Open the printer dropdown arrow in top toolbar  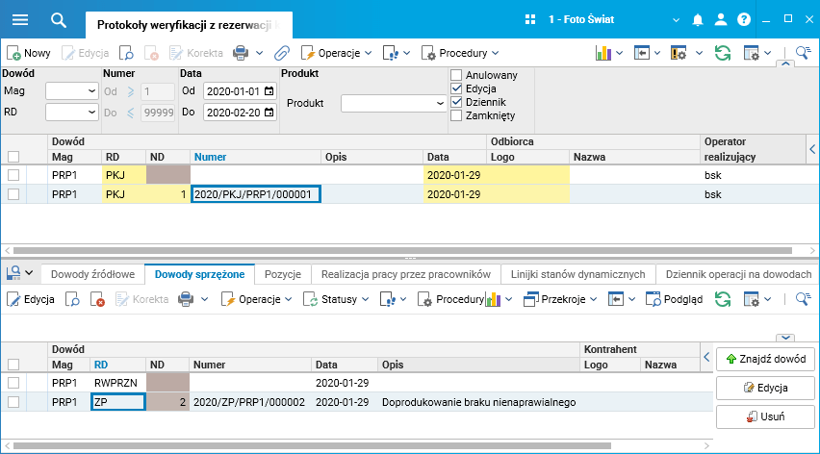coord(260,53)
